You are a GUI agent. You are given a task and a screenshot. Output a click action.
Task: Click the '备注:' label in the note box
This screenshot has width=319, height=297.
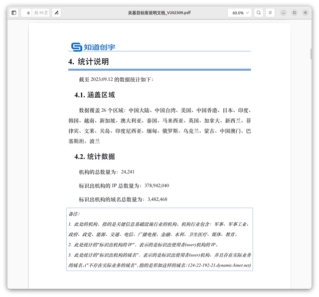pyautogui.click(x=74, y=214)
